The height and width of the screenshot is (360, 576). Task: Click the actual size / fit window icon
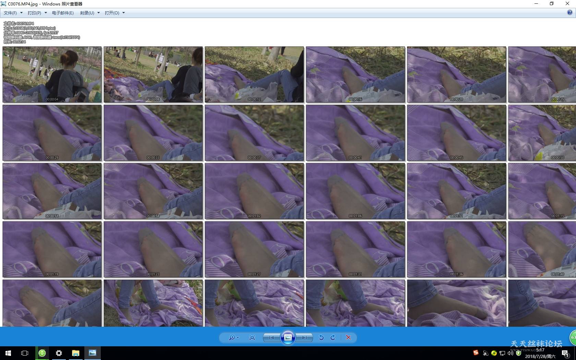[252, 338]
